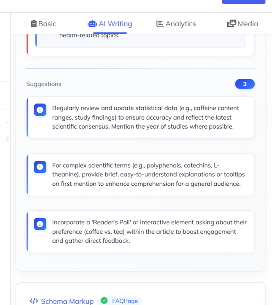The width and height of the screenshot is (272, 305).
Task: Expand the collapsed left sidebar panel
Action: click(x=7, y=122)
